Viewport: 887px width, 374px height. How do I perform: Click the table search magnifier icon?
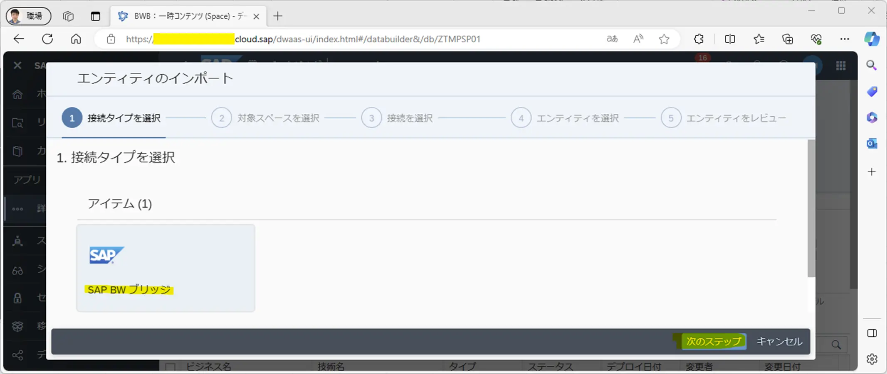point(836,345)
